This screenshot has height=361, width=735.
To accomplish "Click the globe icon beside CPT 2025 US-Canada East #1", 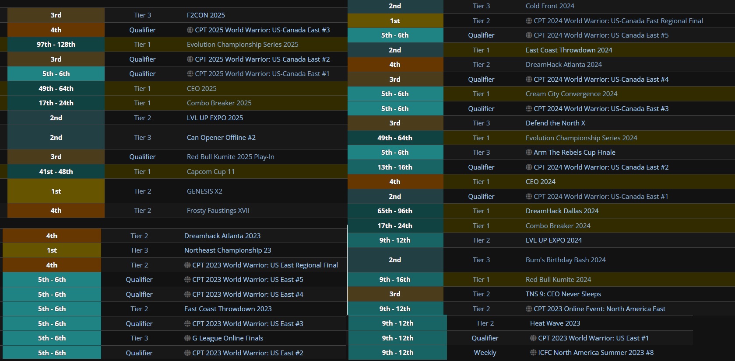I will (190, 74).
